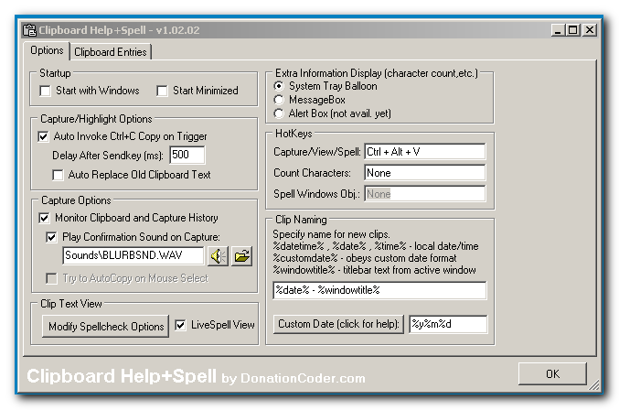
Task: Click the custom date format field
Action: tap(448, 324)
